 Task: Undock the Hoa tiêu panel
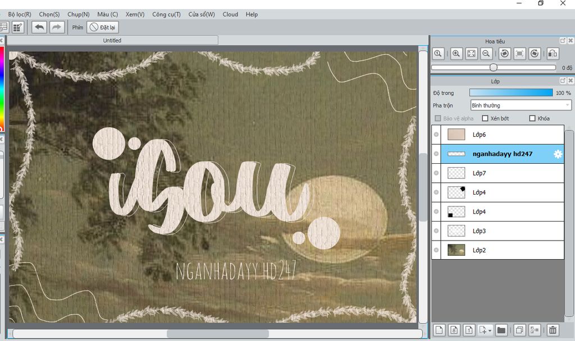(x=563, y=40)
